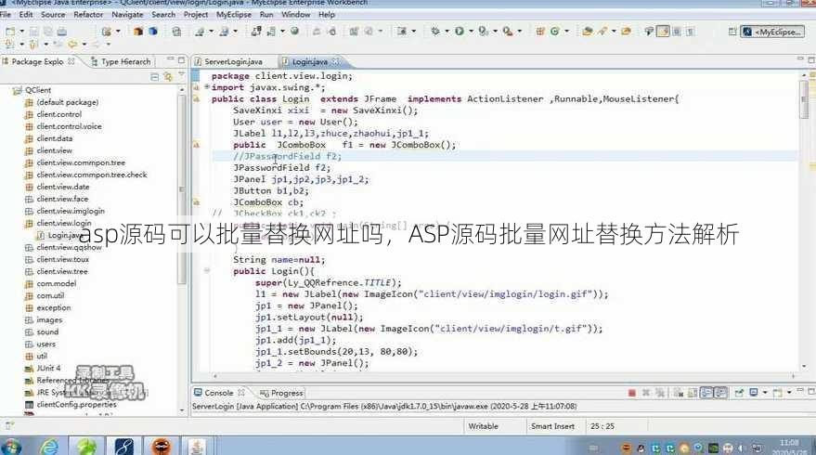Click the New Java Class icon
The image size is (816, 455).
[x=555, y=32]
